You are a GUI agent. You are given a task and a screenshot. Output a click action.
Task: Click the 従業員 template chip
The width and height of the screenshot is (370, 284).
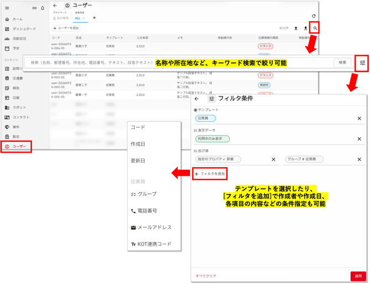coord(205,119)
